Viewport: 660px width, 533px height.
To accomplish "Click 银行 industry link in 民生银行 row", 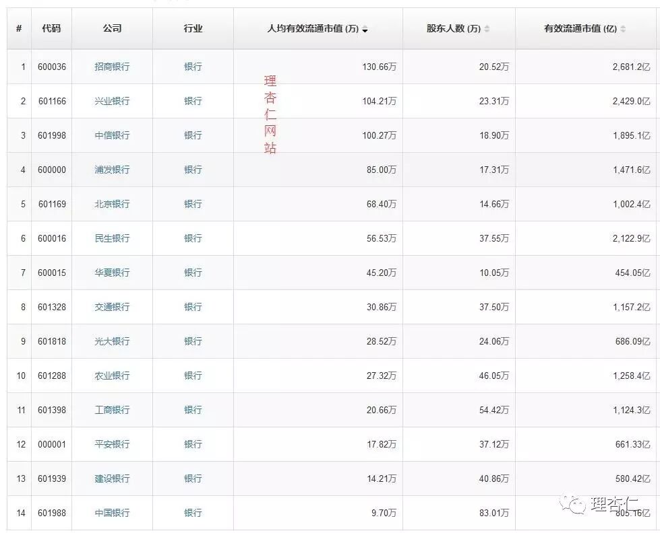I will tap(193, 238).
